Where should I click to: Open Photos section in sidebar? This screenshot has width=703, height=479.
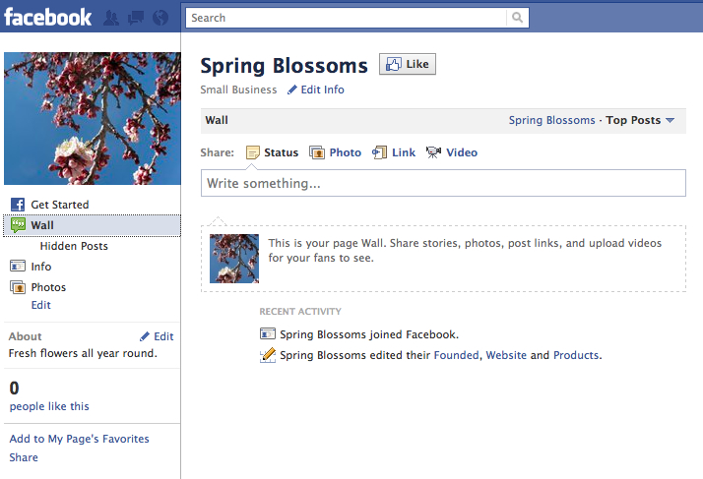tap(48, 287)
